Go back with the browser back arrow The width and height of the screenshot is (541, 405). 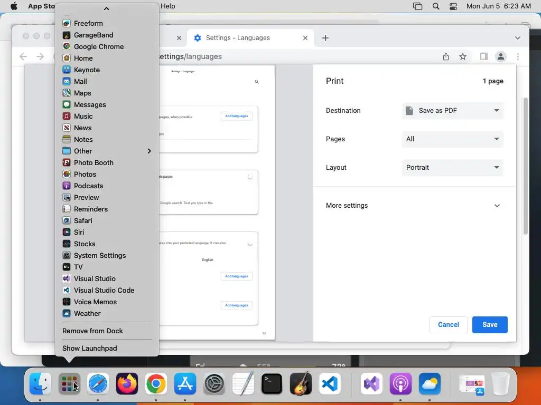[23, 56]
